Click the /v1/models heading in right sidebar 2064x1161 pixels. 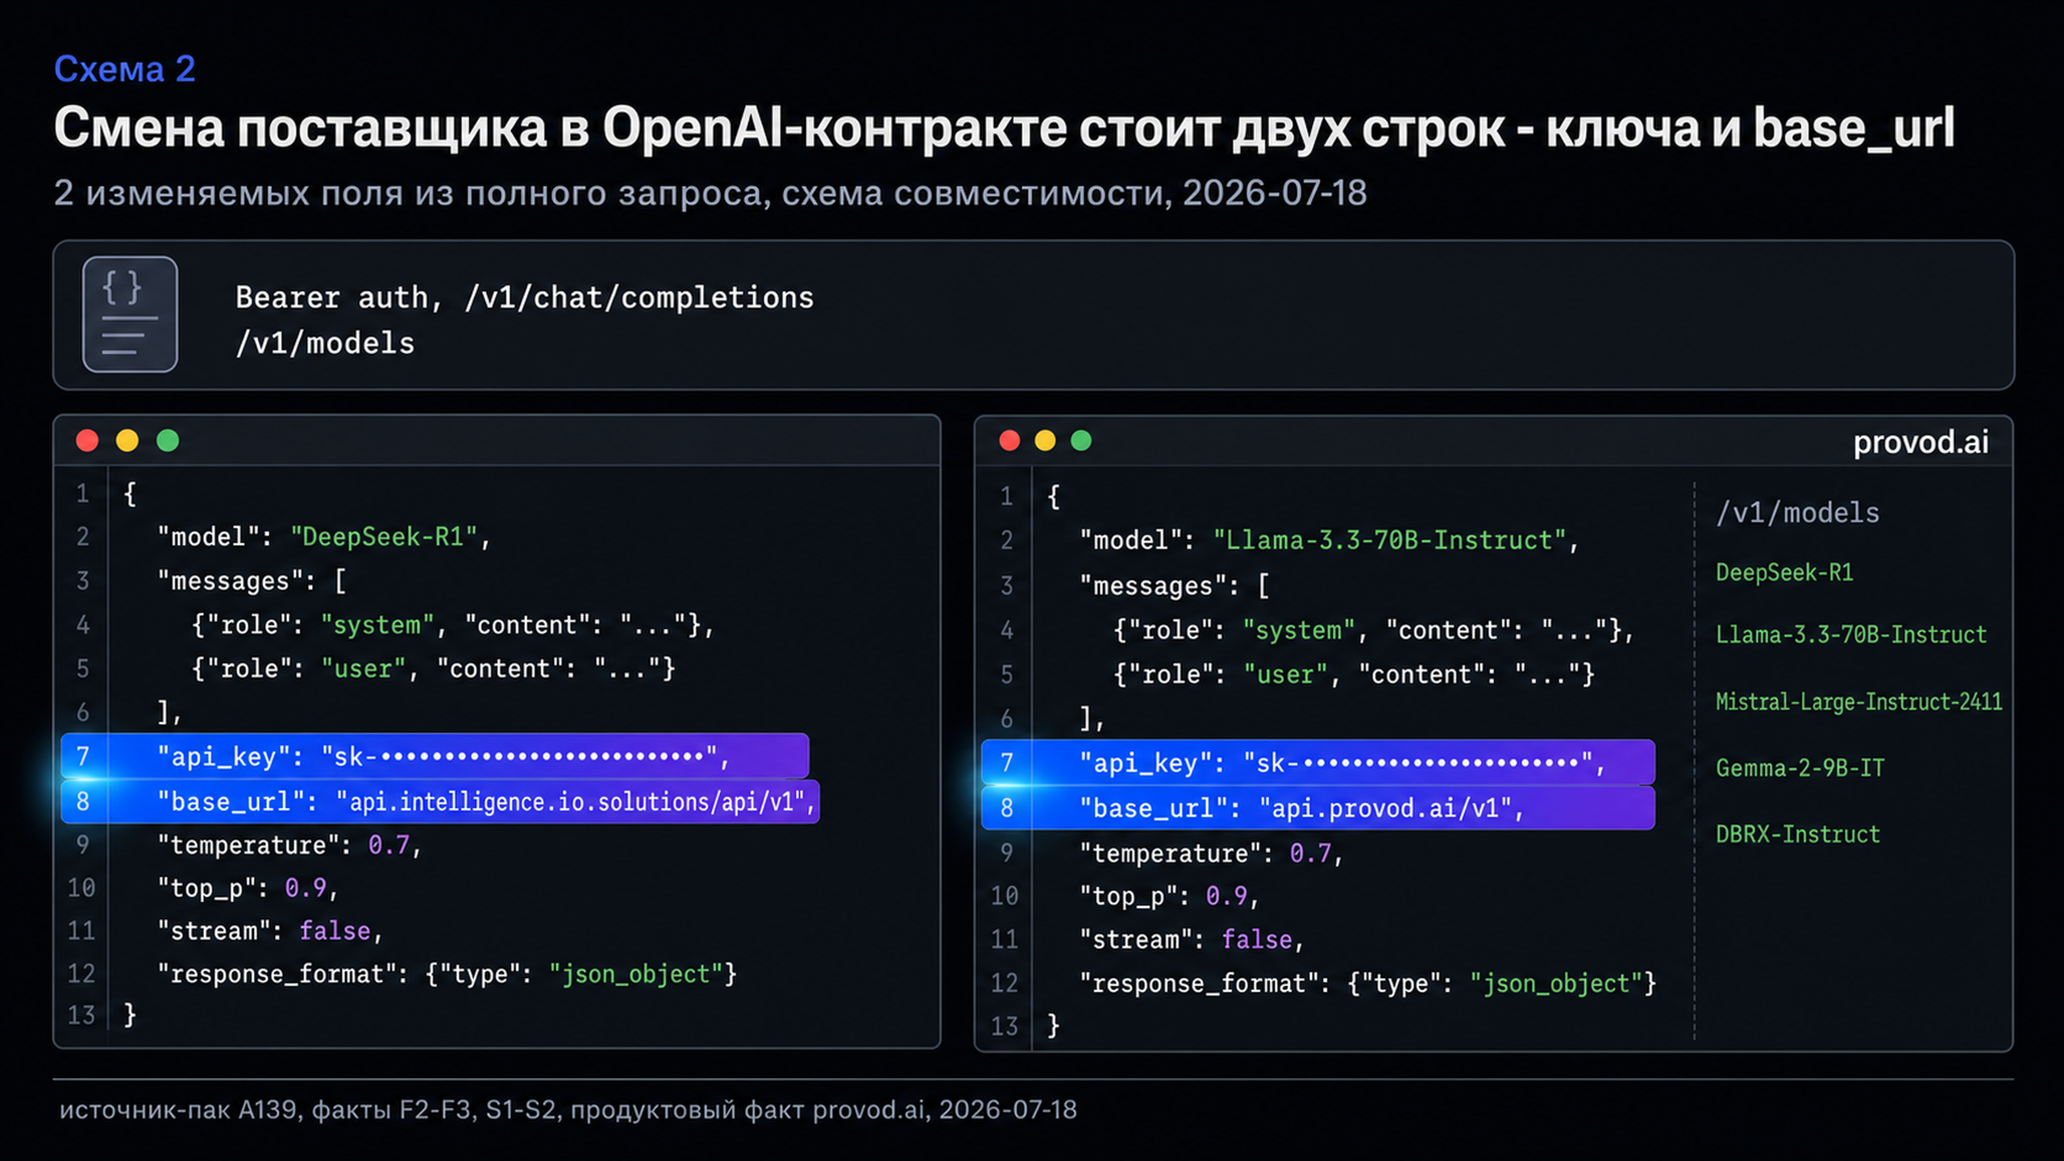(1798, 514)
